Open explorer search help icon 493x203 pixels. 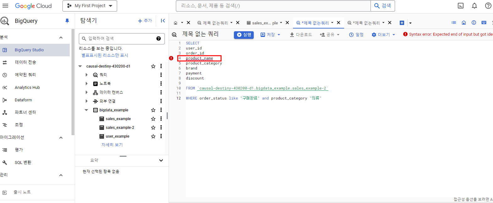click(159, 38)
